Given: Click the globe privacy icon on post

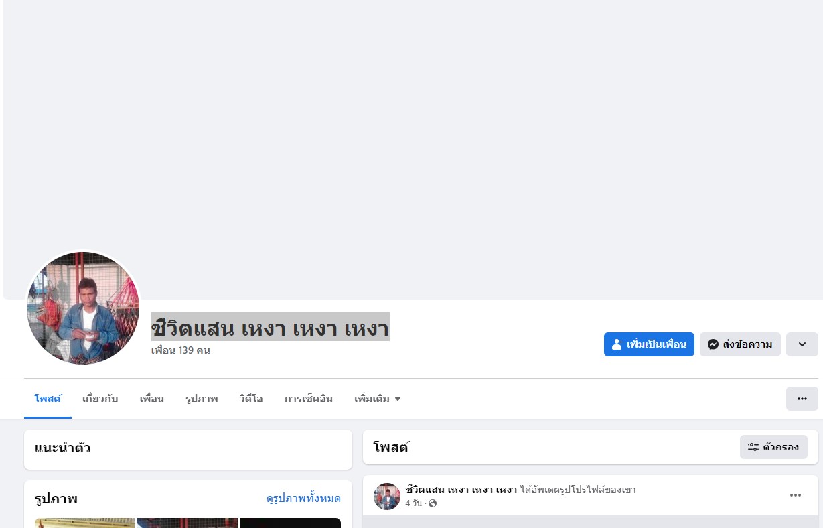Looking at the screenshot, I should [x=433, y=503].
